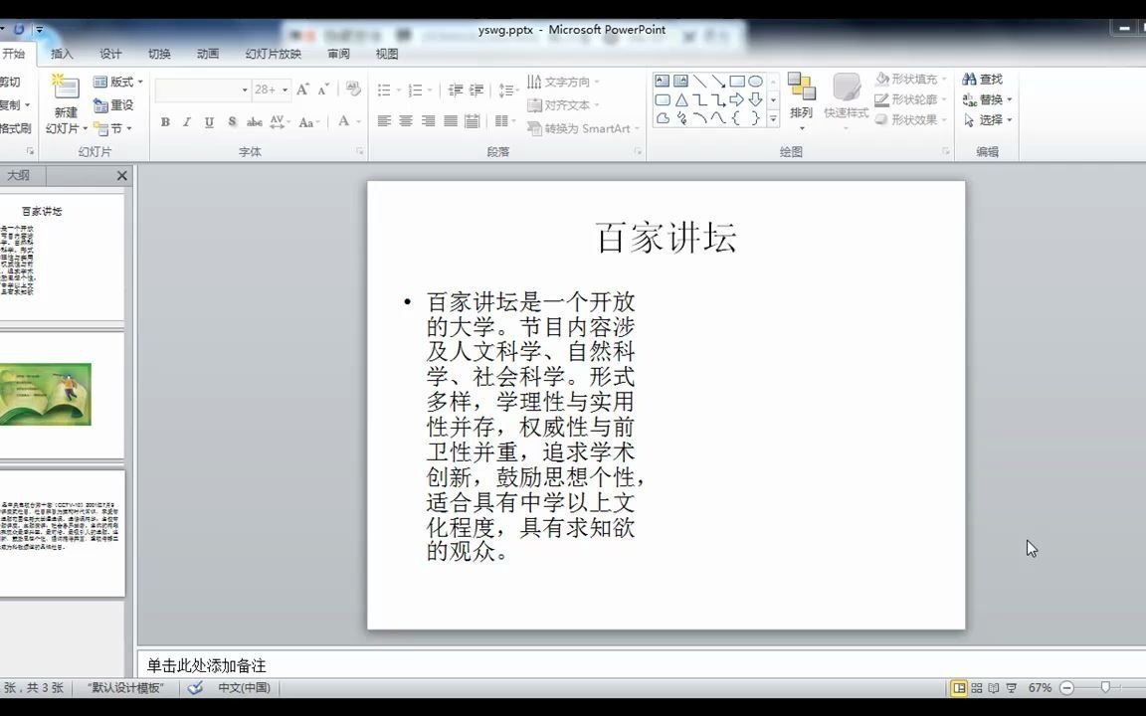Image resolution: width=1146 pixels, height=716 pixels.
Task: Expand the shapes gallery with its arrow
Action: click(x=773, y=117)
